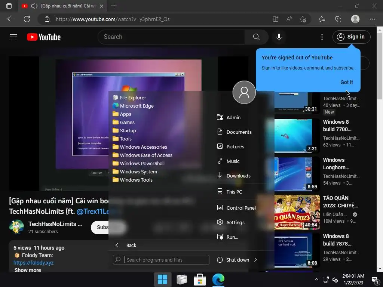
Task: Dismiss tooltip with Got it
Action: coord(347,82)
